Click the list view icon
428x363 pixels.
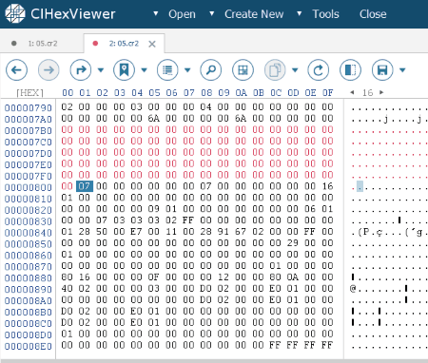[167, 69]
